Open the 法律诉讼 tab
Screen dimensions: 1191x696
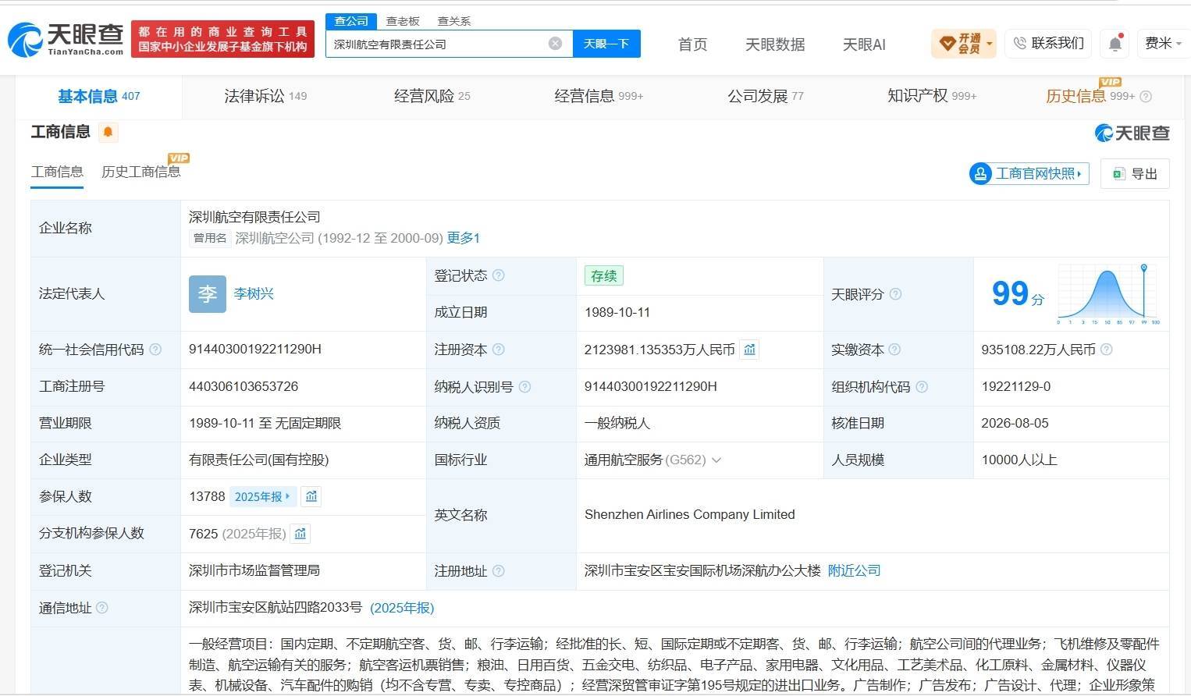pos(265,96)
